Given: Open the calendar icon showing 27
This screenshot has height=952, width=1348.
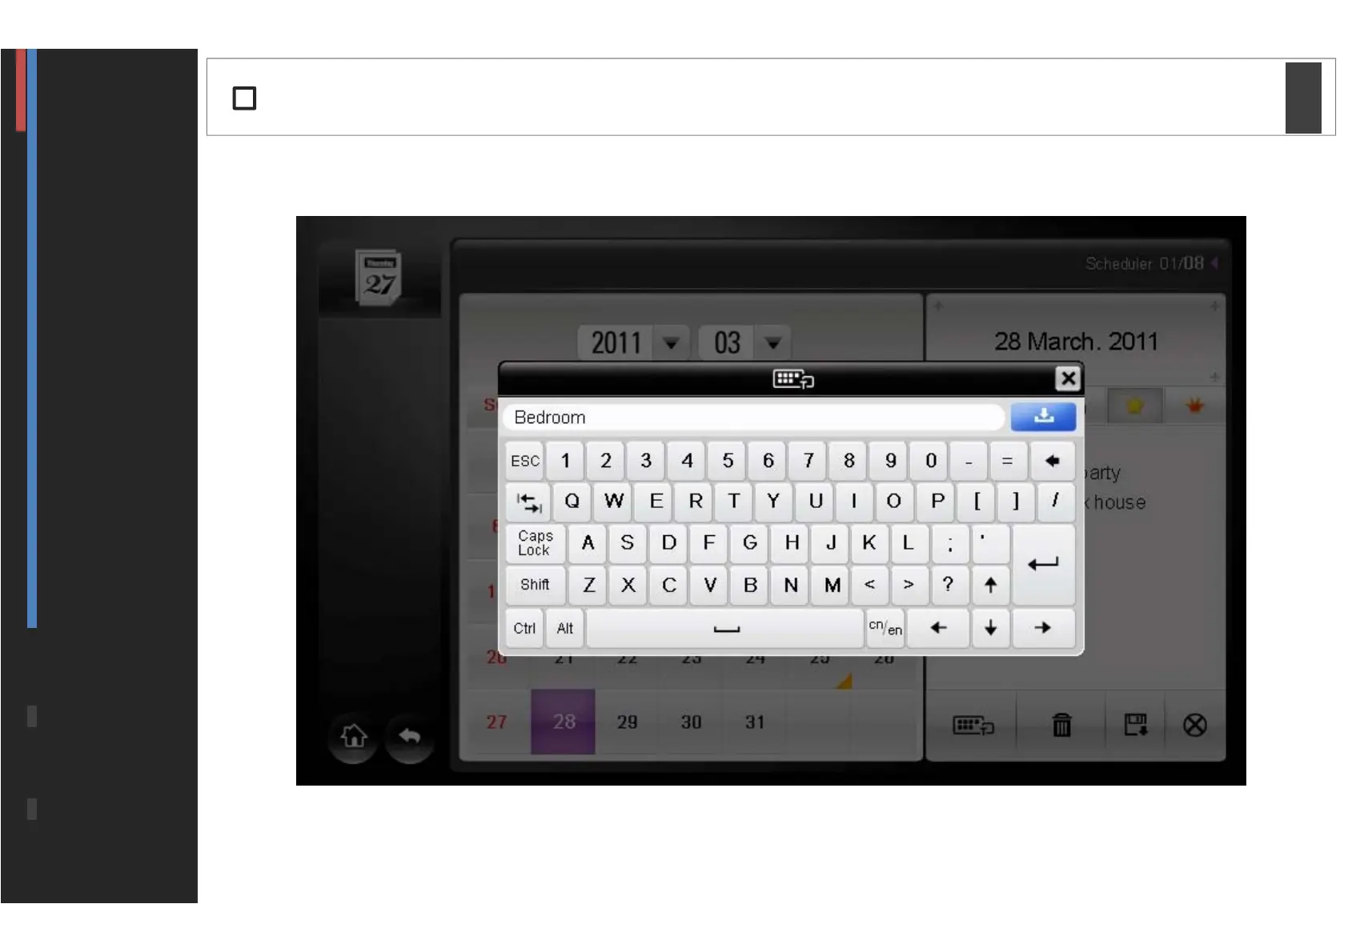Looking at the screenshot, I should click(x=379, y=277).
